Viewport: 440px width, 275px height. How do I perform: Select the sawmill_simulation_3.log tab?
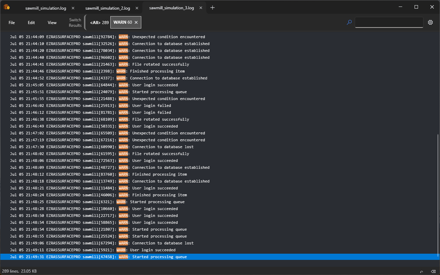coord(172,8)
